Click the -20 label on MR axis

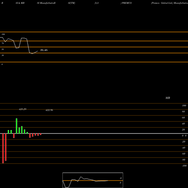[183, 142]
